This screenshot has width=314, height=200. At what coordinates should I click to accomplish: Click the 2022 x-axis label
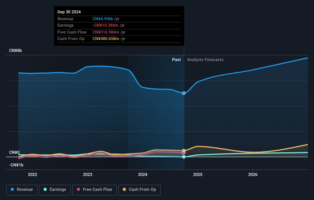(33, 174)
